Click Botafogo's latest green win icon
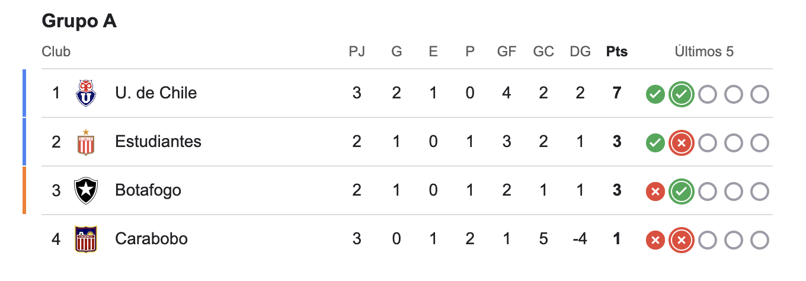 (x=681, y=191)
